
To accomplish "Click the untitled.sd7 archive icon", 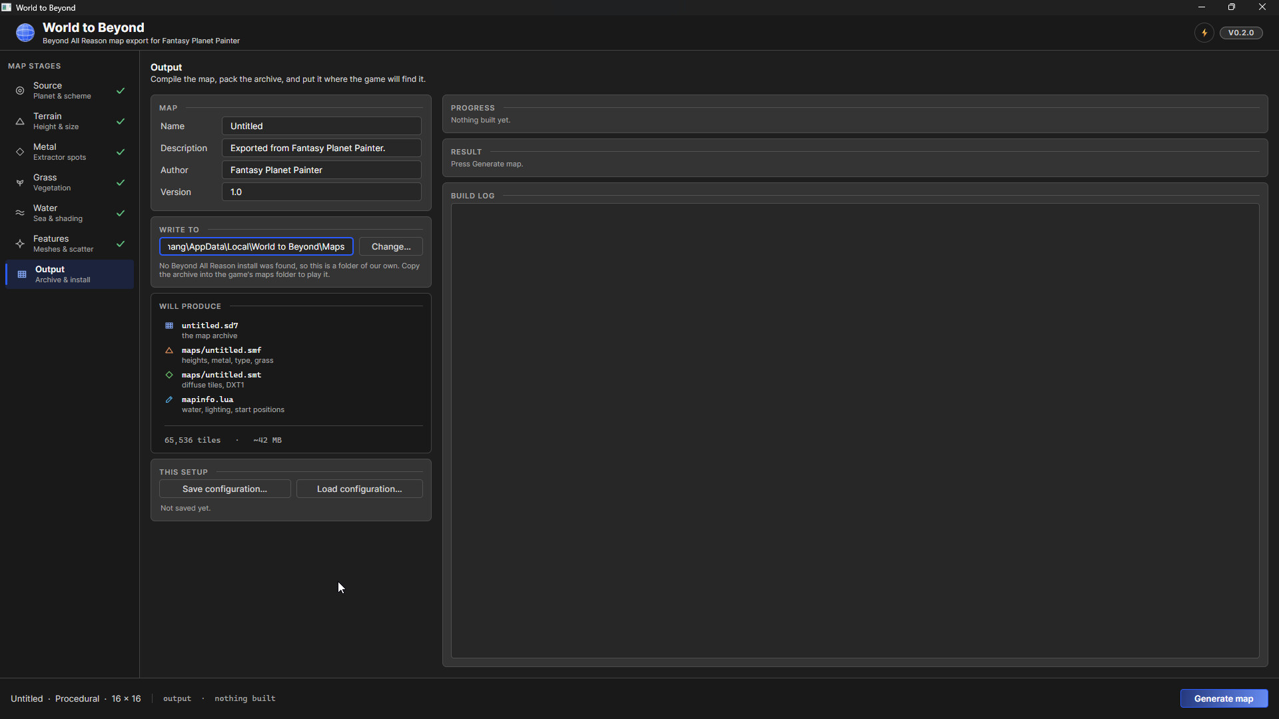I will pyautogui.click(x=169, y=326).
